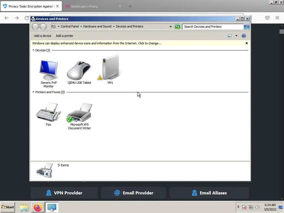This screenshot has height=213, width=284.
Task: Click the Back arrow in Devices and Printers
Action: tap(35, 27)
